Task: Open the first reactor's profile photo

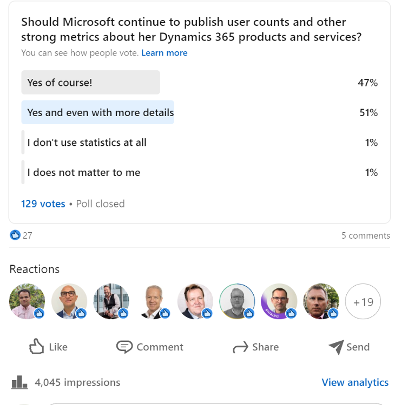Action: click(x=27, y=301)
